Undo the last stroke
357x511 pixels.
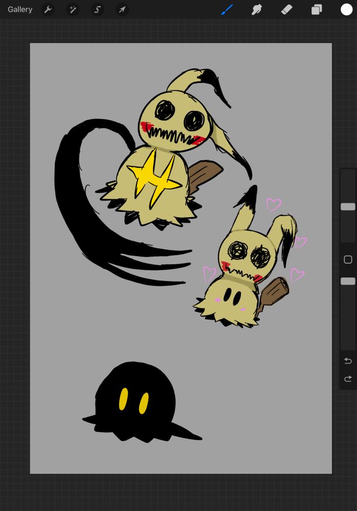(348, 361)
